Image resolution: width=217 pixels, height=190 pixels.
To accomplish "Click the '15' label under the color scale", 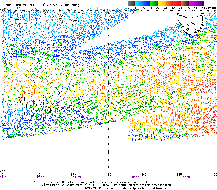I will coord(150,8).
